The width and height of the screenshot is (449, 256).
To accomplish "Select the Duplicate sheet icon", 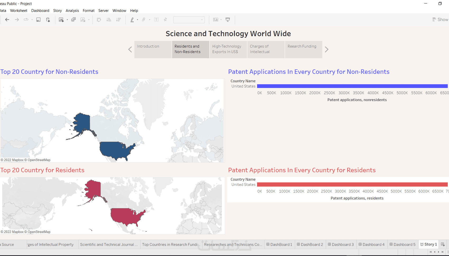I will click(73, 20).
